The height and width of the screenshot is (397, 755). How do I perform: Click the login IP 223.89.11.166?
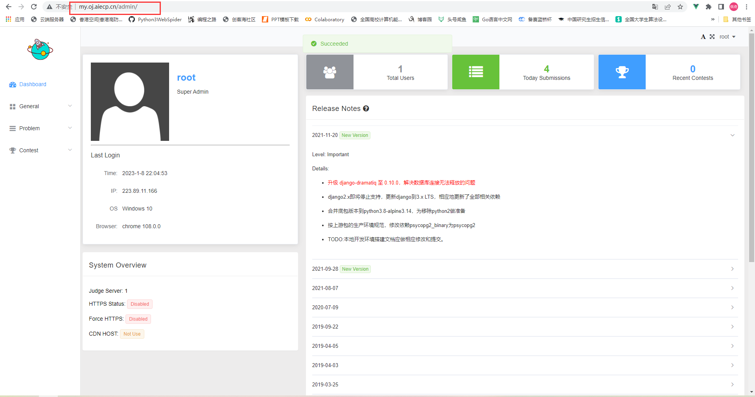pos(140,191)
